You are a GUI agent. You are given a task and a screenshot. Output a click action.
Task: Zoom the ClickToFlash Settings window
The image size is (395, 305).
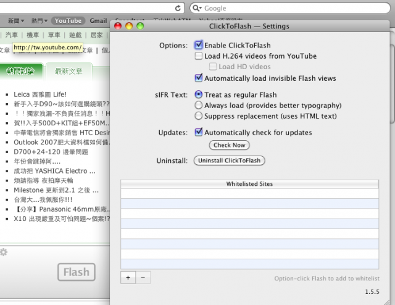[x=140, y=26]
